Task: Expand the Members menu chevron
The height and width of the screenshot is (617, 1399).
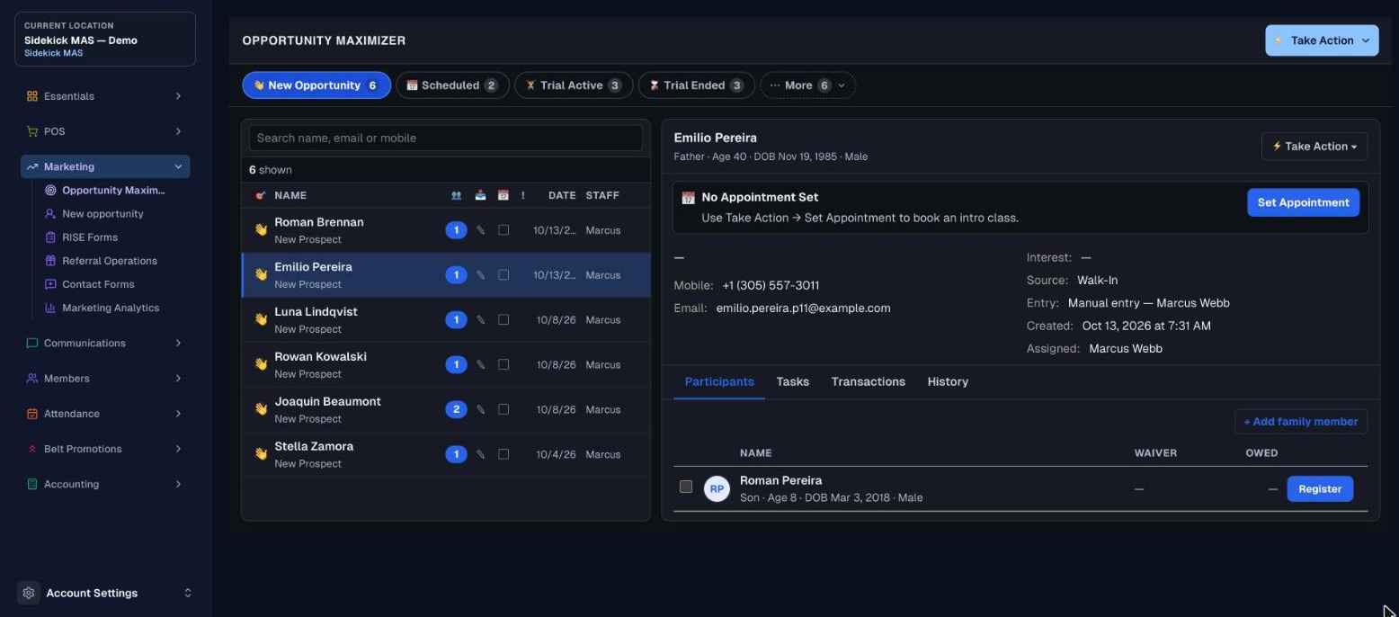Action: pos(178,379)
